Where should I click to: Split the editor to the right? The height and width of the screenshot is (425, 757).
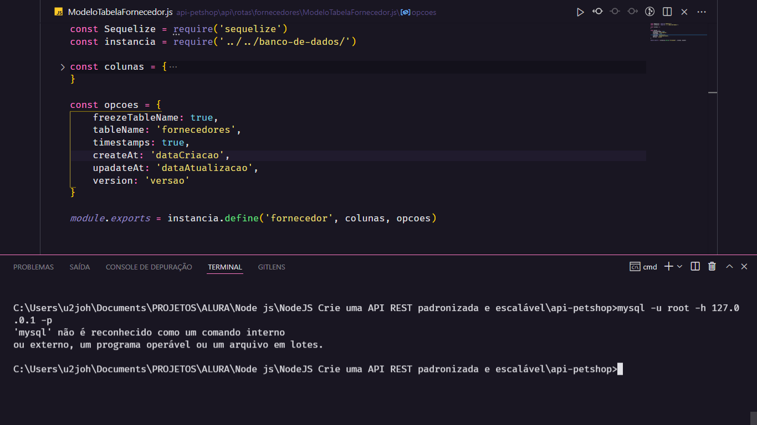pos(667,12)
